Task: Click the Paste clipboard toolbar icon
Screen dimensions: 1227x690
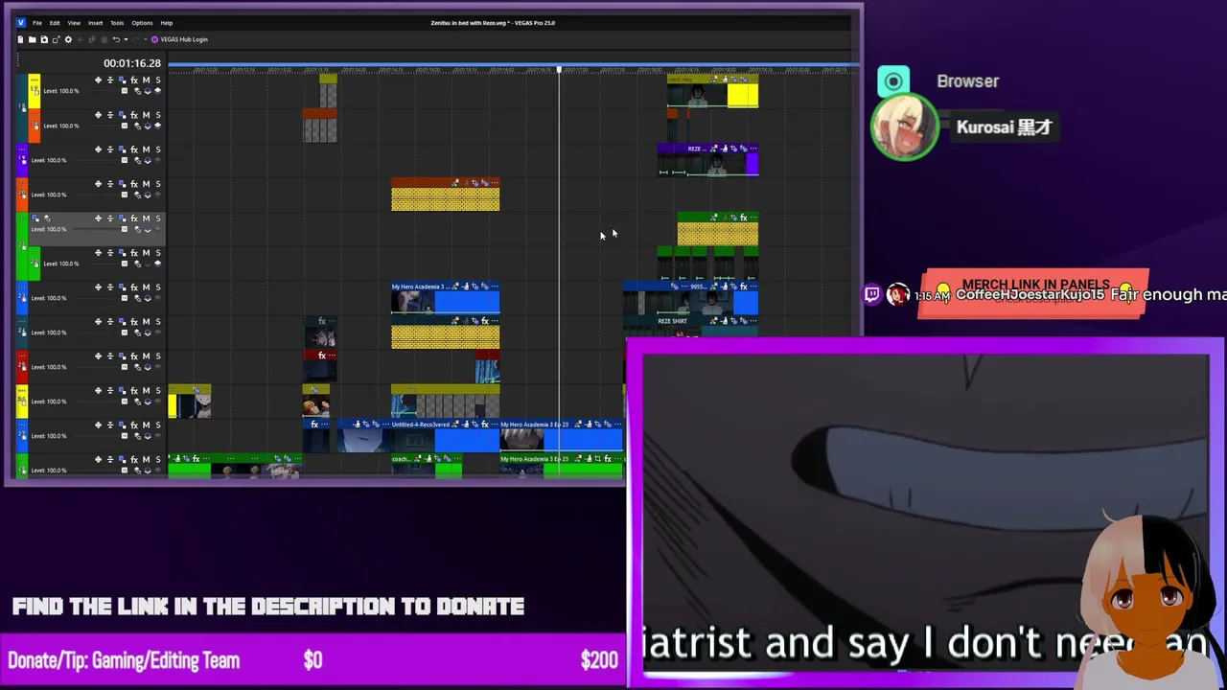Action: 104,39
